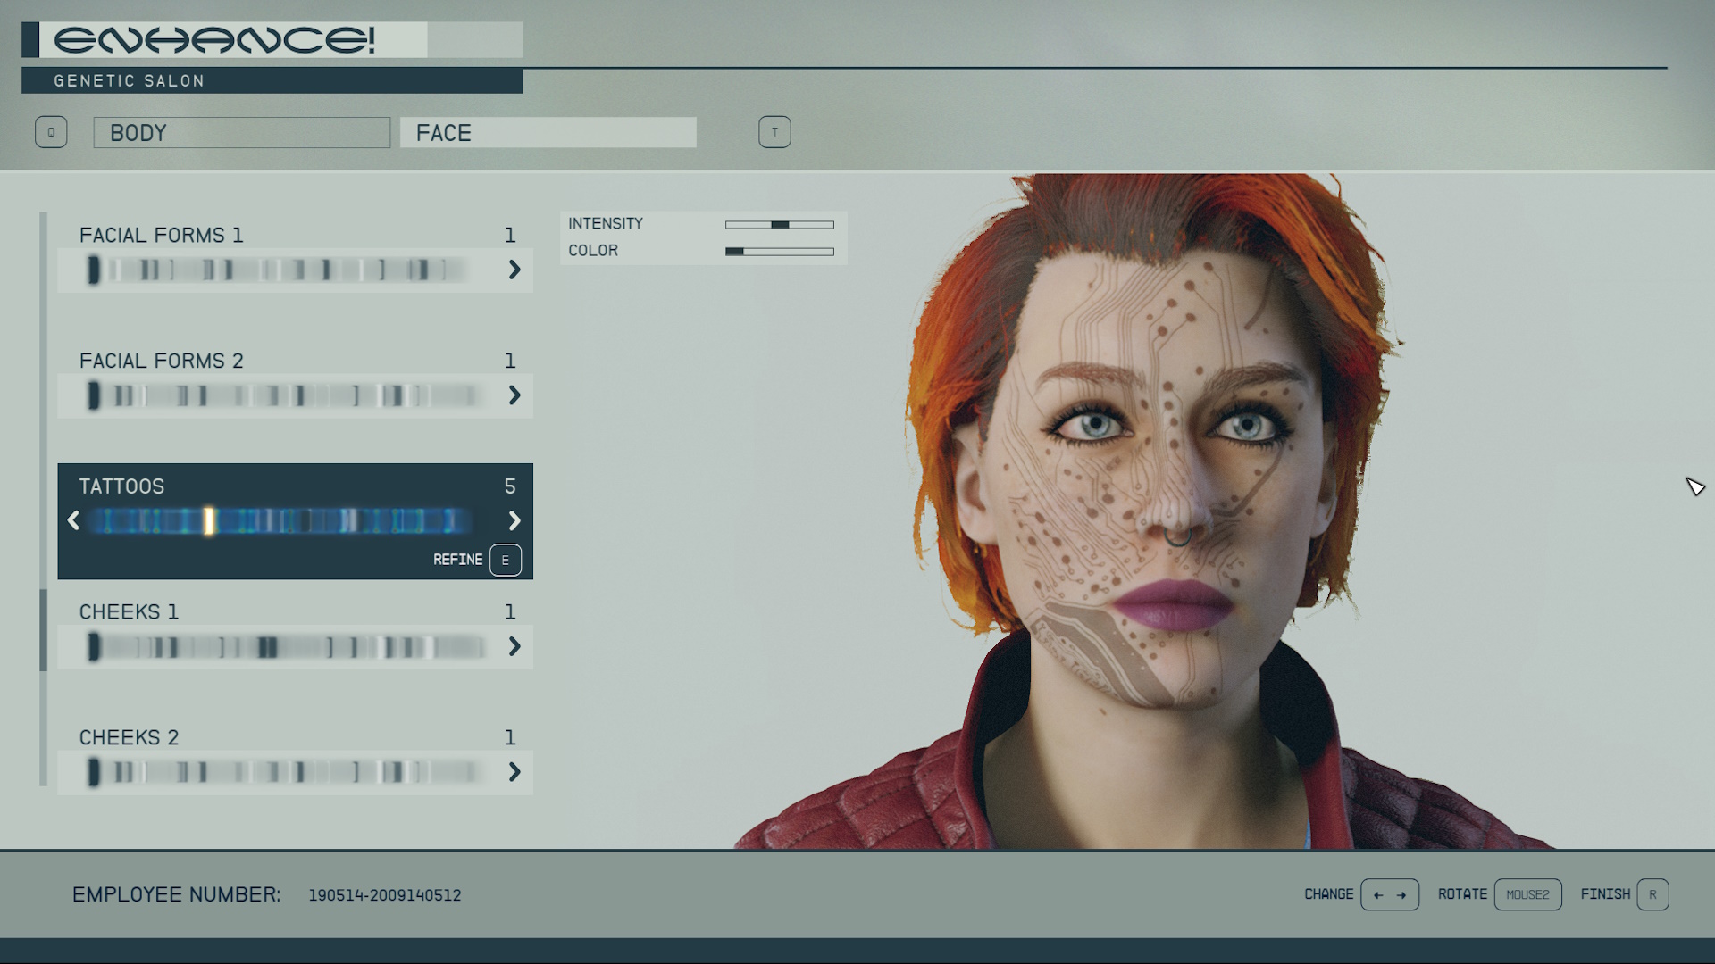
Task: Click ROTATE using MOUSE2 instruction
Action: (1524, 893)
